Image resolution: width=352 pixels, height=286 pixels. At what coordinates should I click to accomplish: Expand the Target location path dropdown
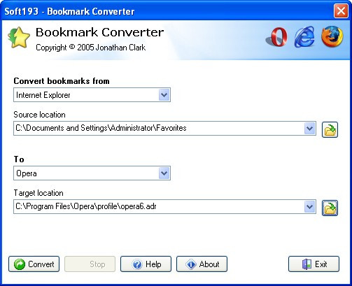click(309, 206)
